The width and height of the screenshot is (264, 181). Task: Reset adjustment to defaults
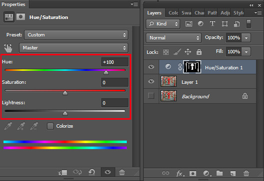pyautogui.click(x=92, y=172)
